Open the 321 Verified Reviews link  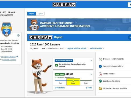click(x=8, y=57)
